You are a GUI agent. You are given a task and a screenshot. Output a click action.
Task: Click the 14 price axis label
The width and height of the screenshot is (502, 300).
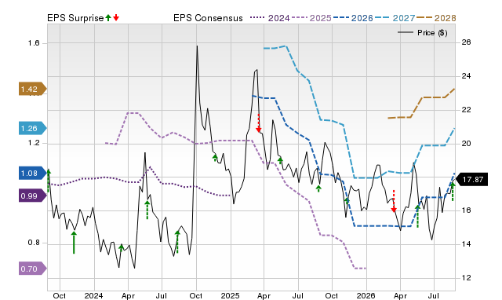[x=466, y=244]
